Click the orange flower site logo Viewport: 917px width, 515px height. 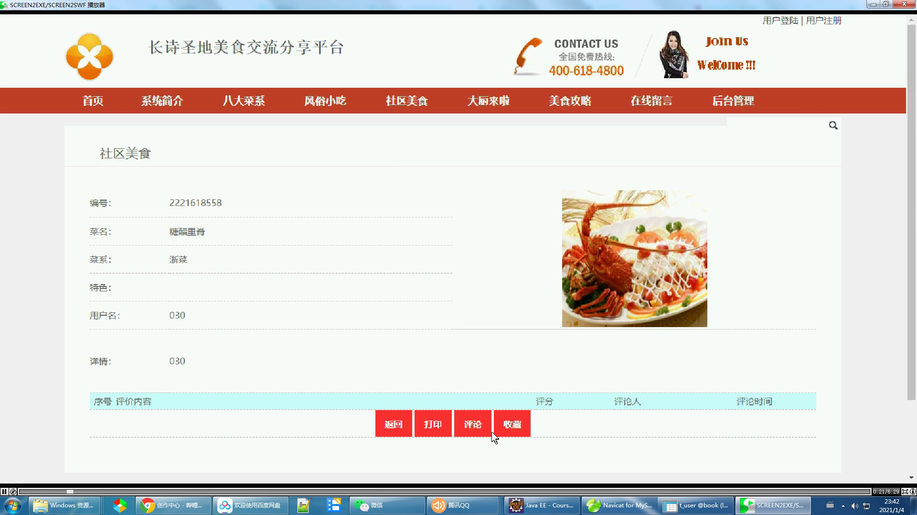coord(89,56)
